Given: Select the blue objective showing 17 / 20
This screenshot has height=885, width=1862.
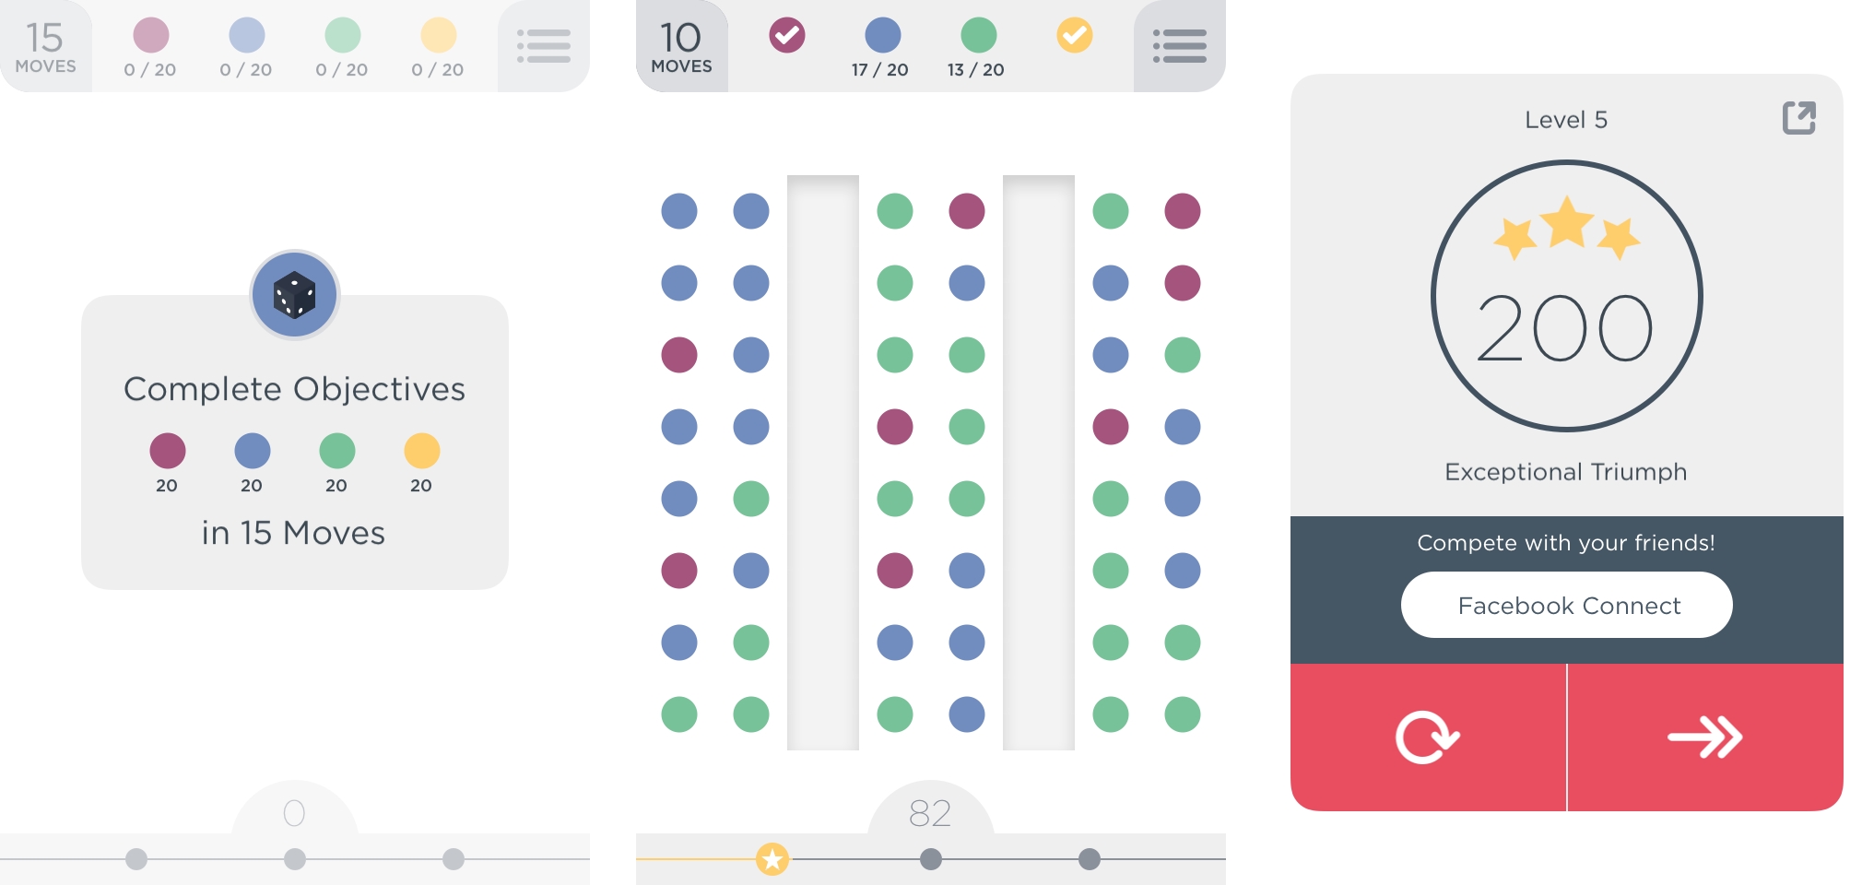Looking at the screenshot, I should click(x=882, y=48).
